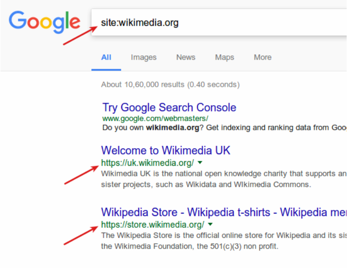Click the www.google.com/webmasters/ URL
This screenshot has width=352, height=268.
(x=155, y=118)
